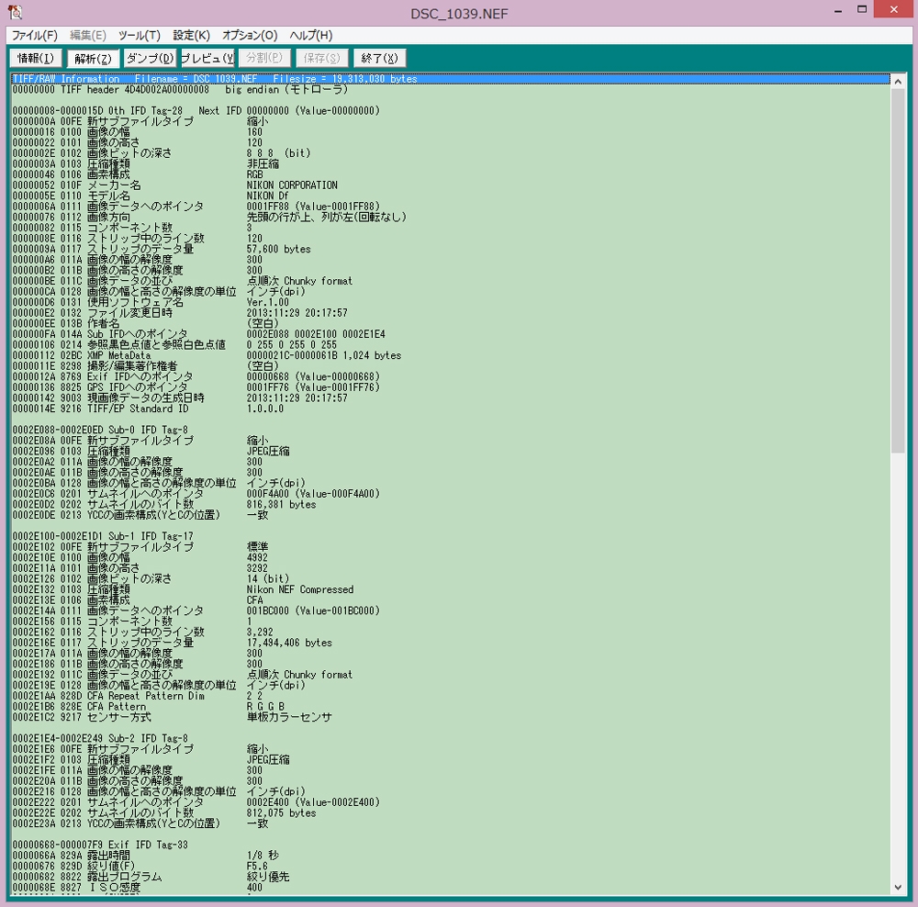Select the Sub-1 IFD Tag-17 header line
The image size is (918, 907).
450,536
